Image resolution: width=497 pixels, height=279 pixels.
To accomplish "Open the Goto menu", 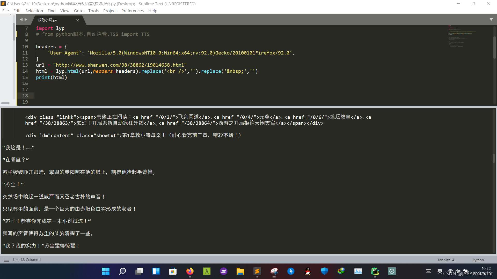I will (x=79, y=11).
